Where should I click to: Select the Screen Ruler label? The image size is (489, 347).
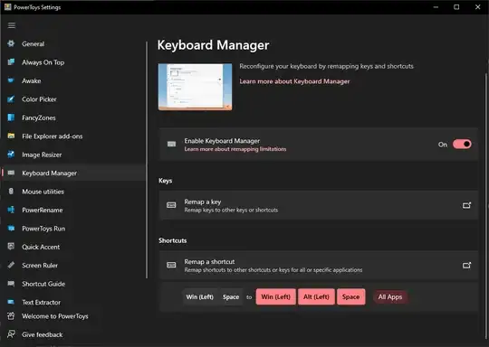(x=40, y=266)
